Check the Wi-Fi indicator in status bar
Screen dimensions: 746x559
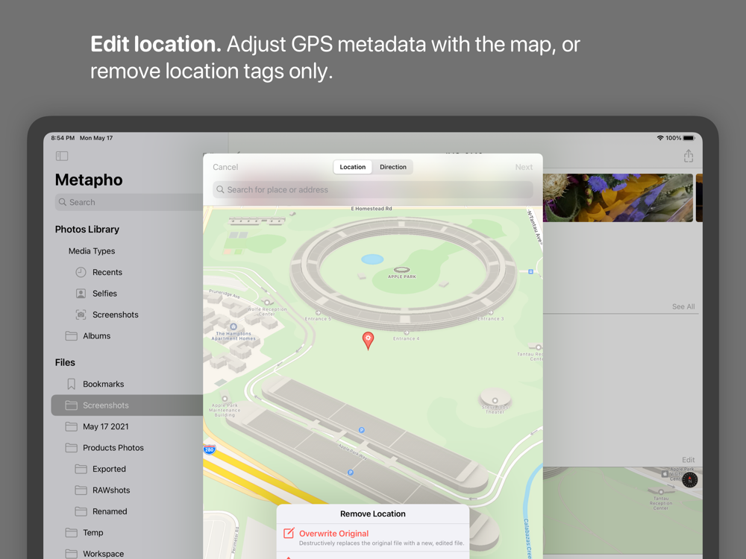click(x=660, y=139)
